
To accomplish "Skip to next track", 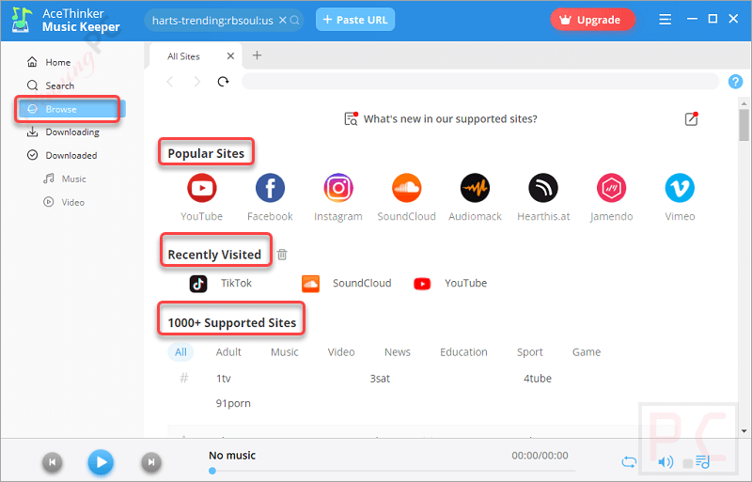I will click(151, 462).
